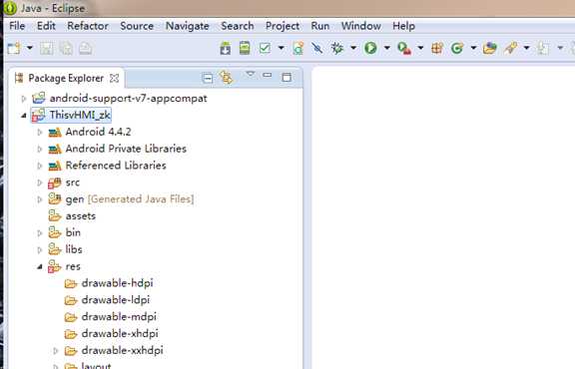Select the assets folder
This screenshot has height=369, width=575.
[x=80, y=216]
